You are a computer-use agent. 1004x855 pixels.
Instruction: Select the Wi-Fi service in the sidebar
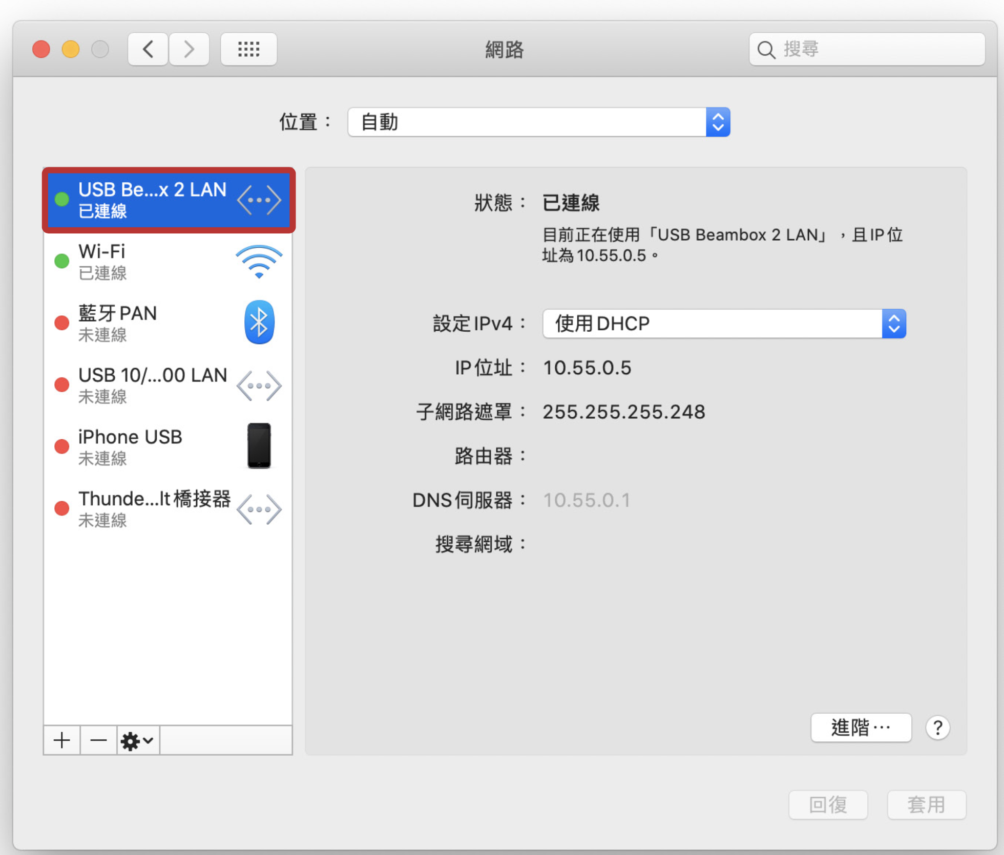click(x=169, y=261)
